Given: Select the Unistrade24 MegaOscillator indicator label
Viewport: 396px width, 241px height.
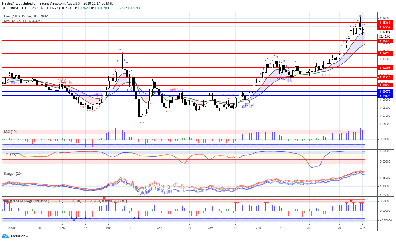Looking at the screenshot, I should [x=66, y=201].
